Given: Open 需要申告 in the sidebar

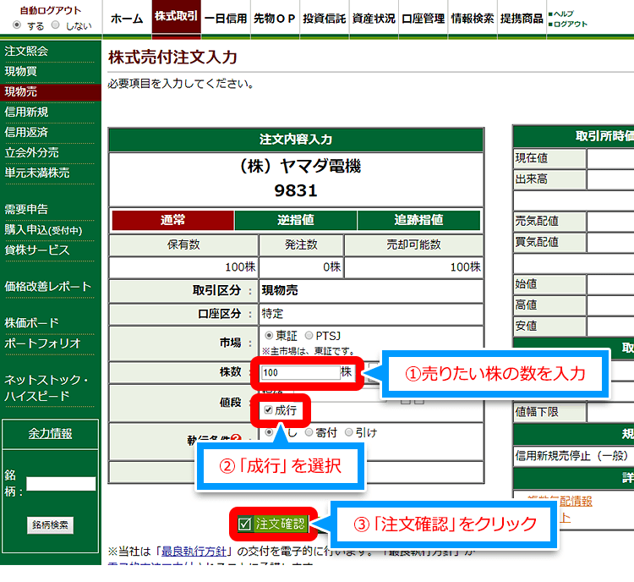Looking at the screenshot, I should coord(26,210).
